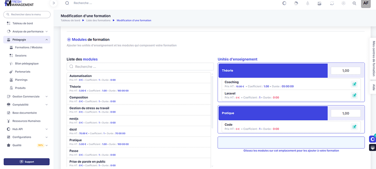Click edit icon for Code module
The image size is (376, 169).
point(354,126)
